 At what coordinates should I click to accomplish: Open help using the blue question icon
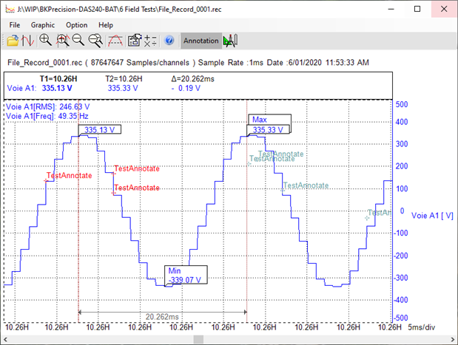pos(169,40)
